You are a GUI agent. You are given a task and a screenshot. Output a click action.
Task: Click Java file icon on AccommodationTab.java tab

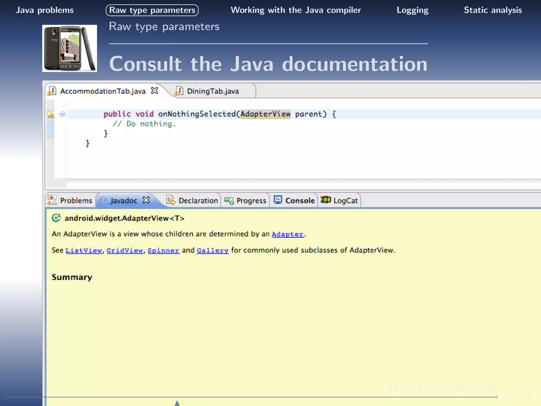click(52, 91)
